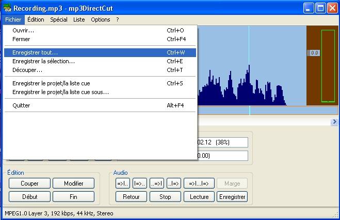
Task: Open the Édition menu
Action: click(x=36, y=20)
